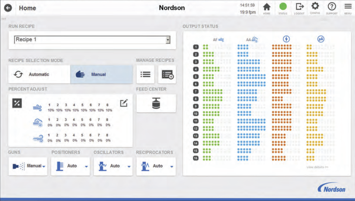This screenshot has height=201, width=355.
Task: Select gun number 2 in Output Status
Action: [196, 54]
